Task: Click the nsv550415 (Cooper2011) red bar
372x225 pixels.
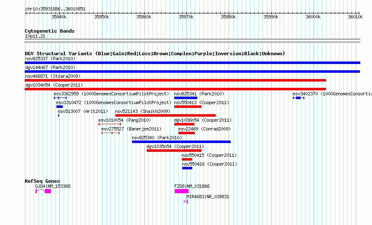Action: coord(187,159)
